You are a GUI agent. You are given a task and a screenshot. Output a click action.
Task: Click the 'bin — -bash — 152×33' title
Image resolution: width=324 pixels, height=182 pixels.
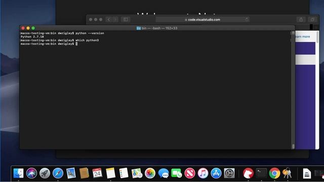click(159, 28)
